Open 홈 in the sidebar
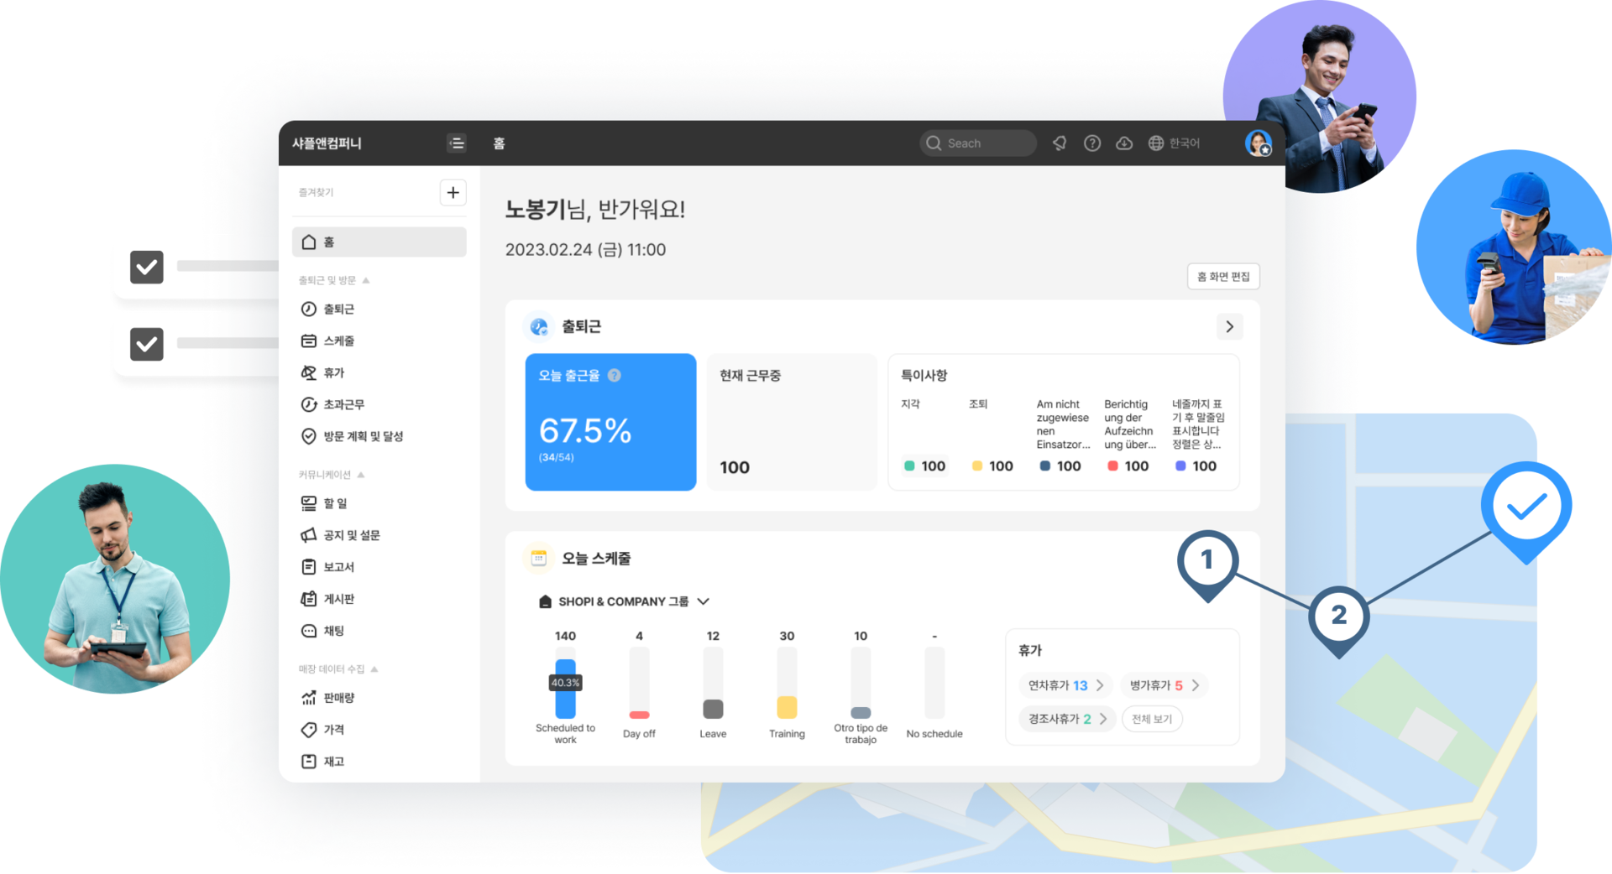Image resolution: width=1612 pixels, height=874 pixels. coord(379,242)
